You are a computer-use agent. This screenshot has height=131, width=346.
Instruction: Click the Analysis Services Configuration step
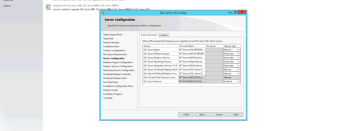118,66
